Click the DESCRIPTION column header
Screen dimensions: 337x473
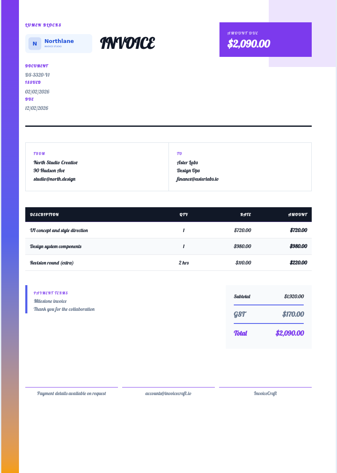[x=44, y=214]
